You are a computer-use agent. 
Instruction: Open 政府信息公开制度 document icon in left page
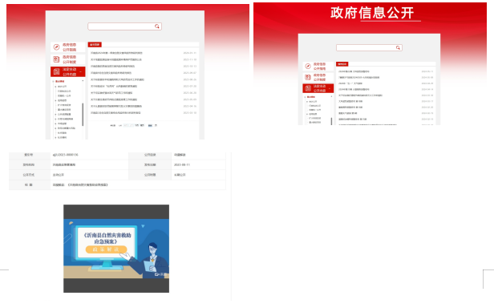56,59
